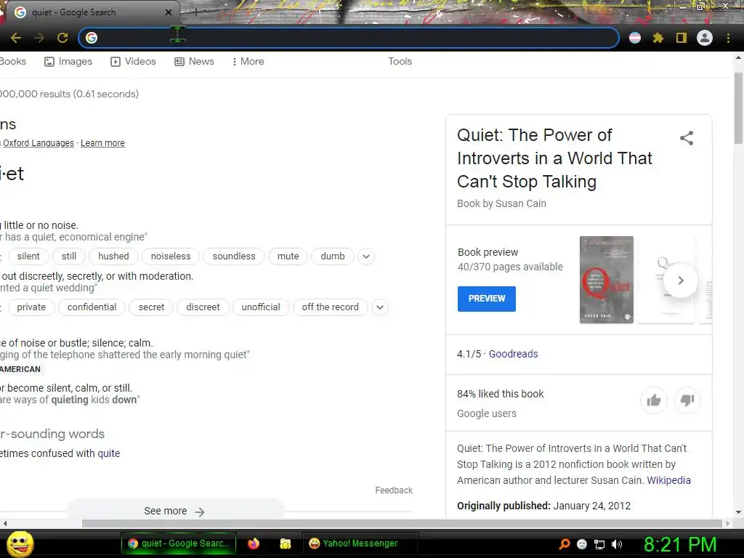Close the quiet - Google Search tab
This screenshot has width=744, height=558.
tap(168, 12)
